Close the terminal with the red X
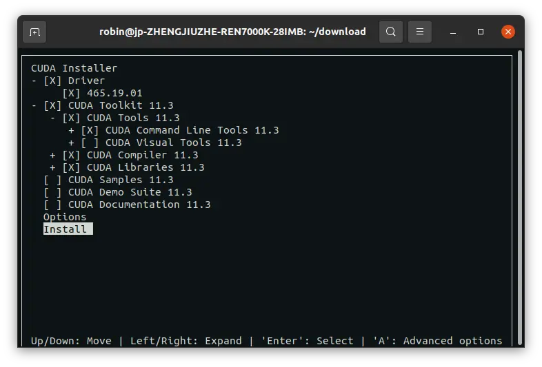Viewport: 542px width, 367px height. [508, 32]
